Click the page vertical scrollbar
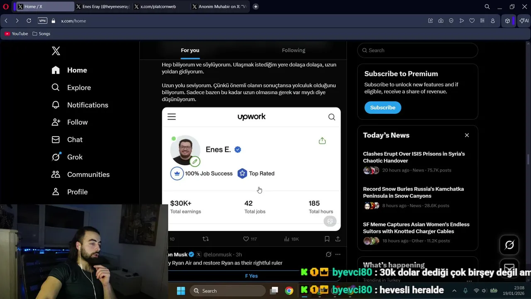The height and width of the screenshot is (299, 531). pos(528,159)
